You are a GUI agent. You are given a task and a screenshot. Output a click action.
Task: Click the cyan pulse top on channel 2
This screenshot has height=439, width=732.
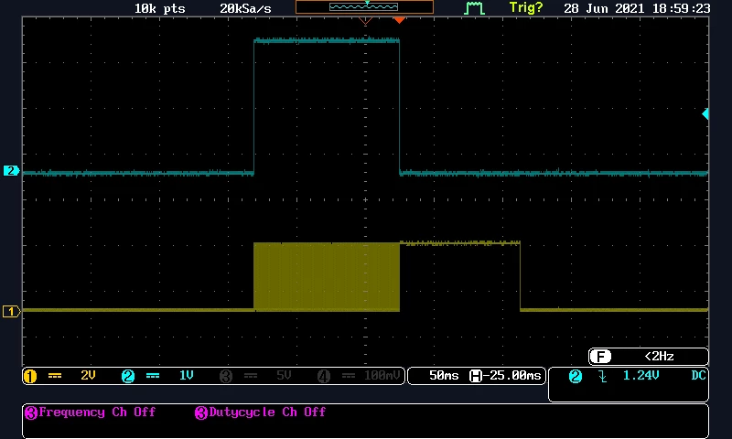(327, 41)
